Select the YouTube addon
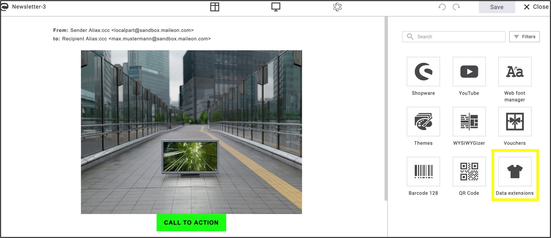This screenshot has width=551, height=238. tap(469, 72)
